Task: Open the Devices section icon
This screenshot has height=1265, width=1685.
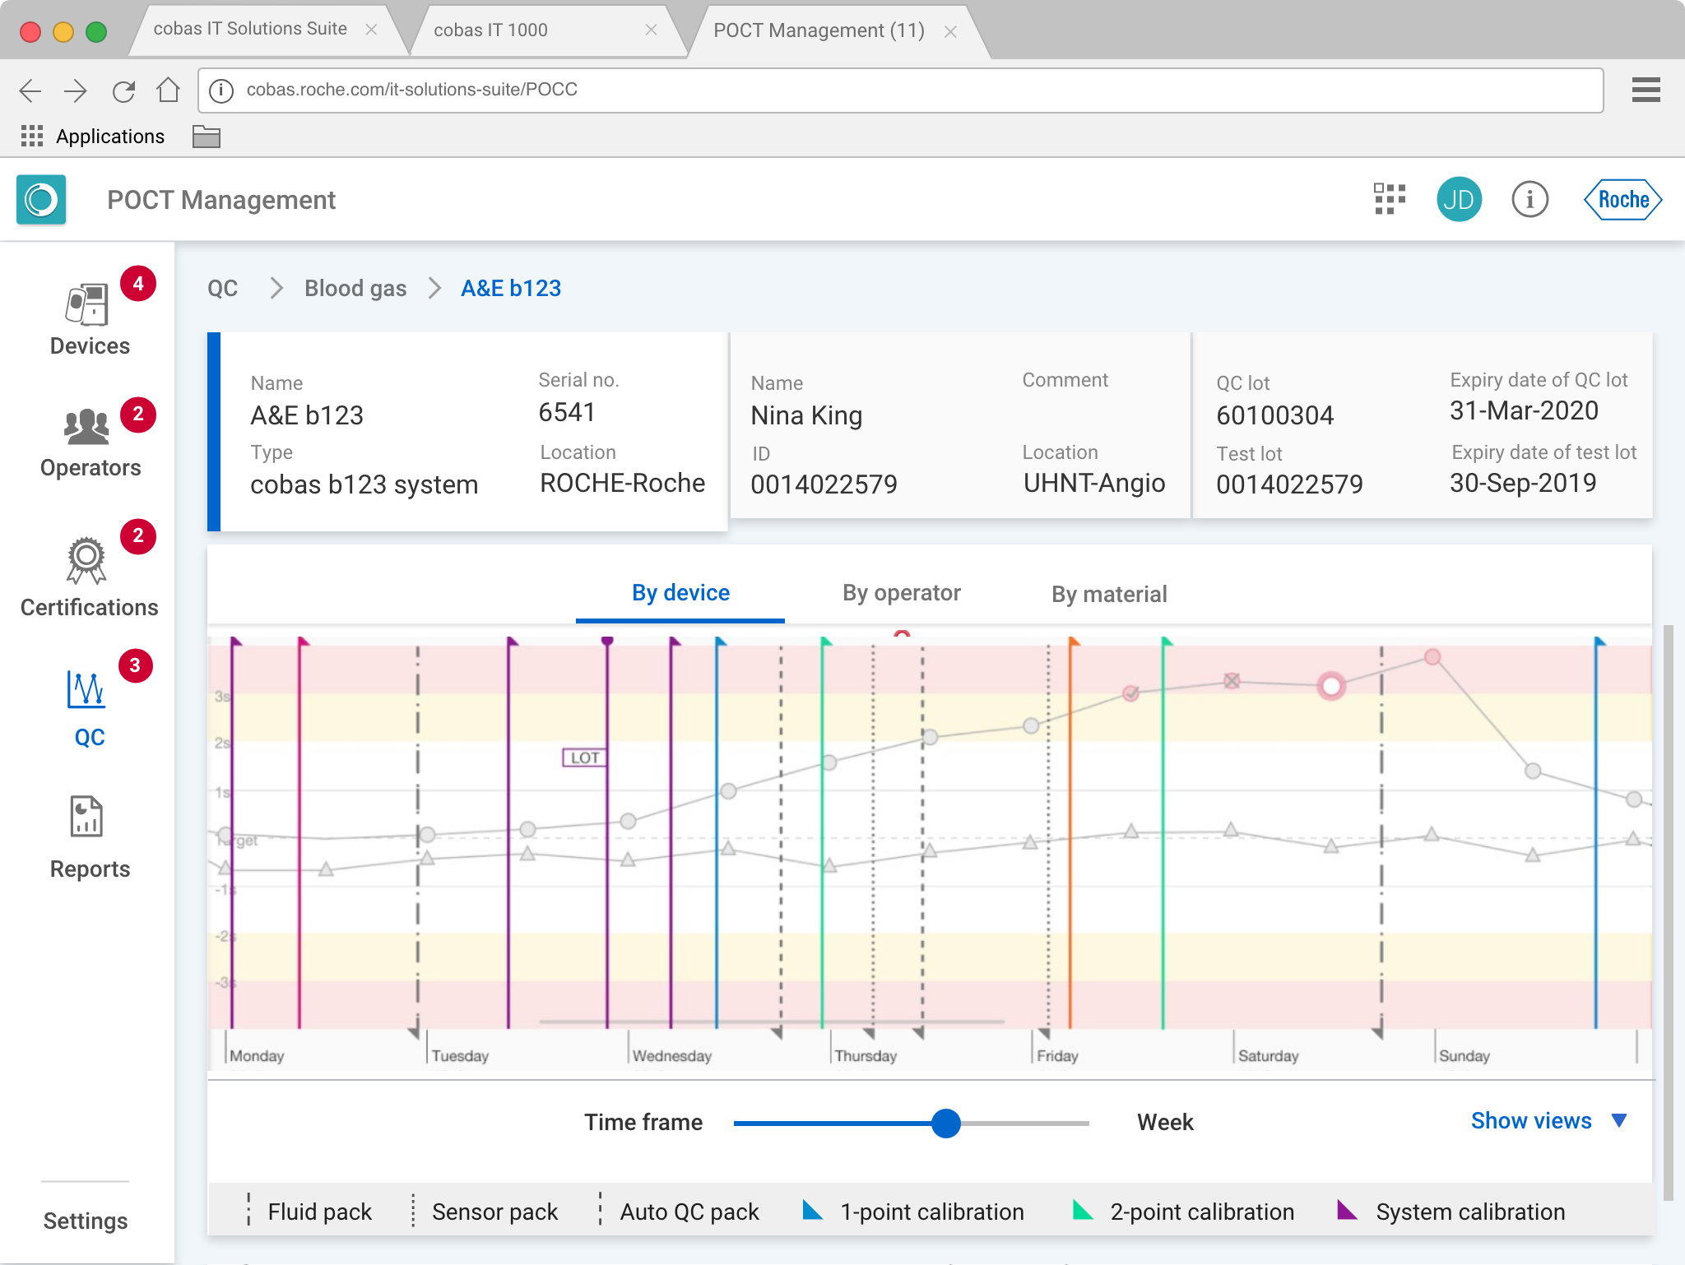Action: click(x=87, y=305)
